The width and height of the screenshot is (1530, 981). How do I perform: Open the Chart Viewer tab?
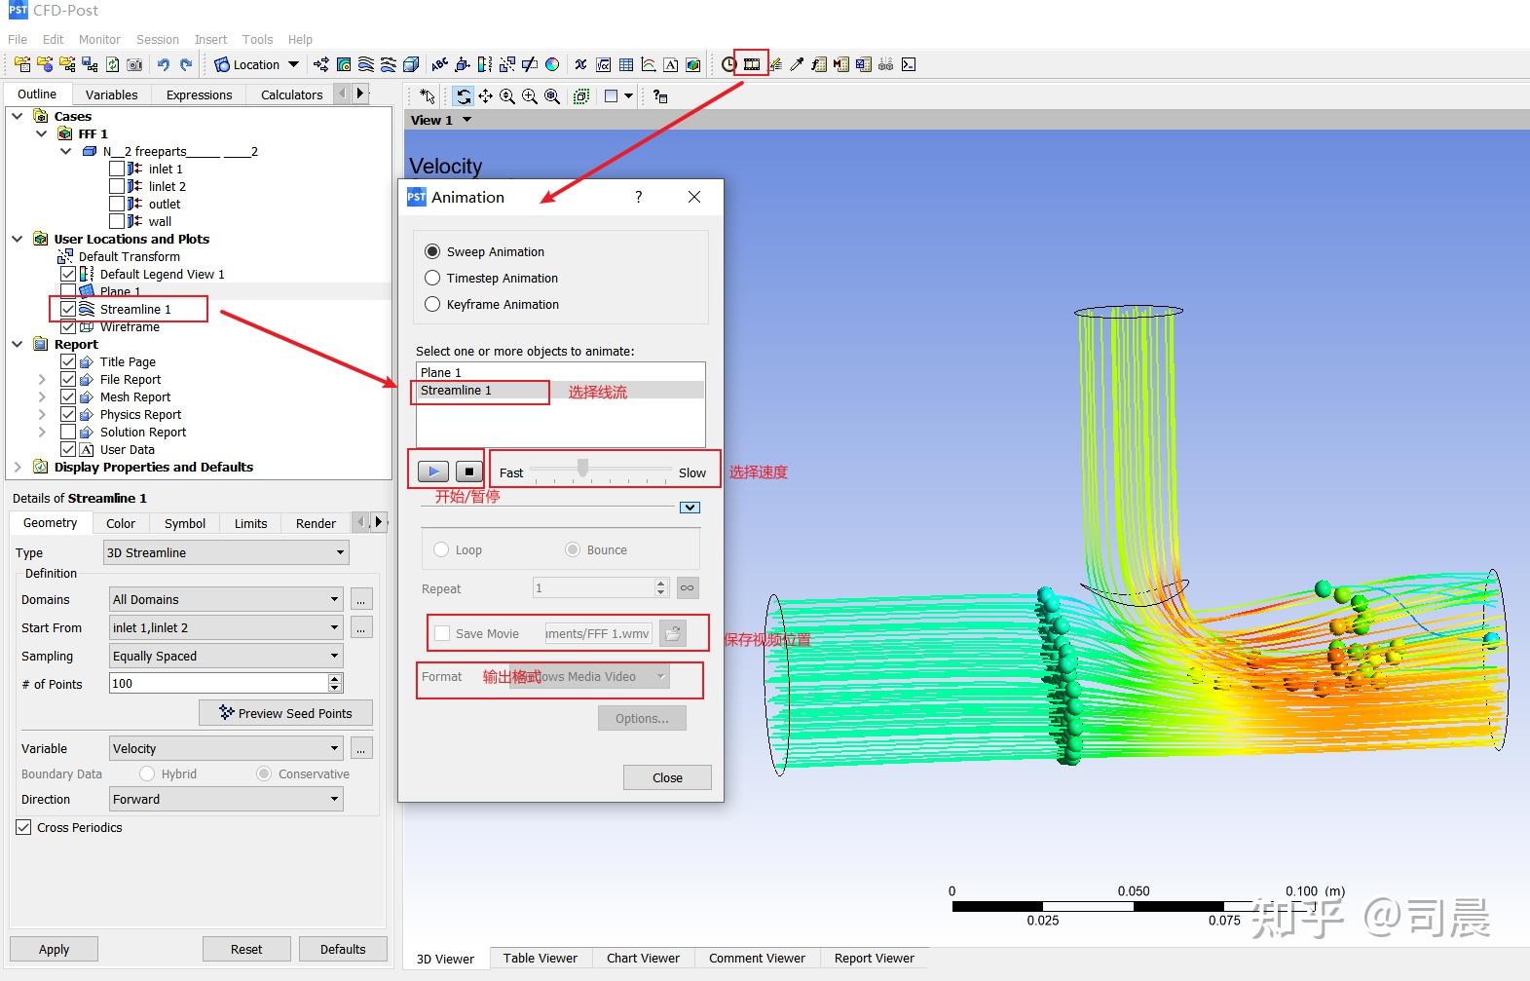tap(643, 958)
